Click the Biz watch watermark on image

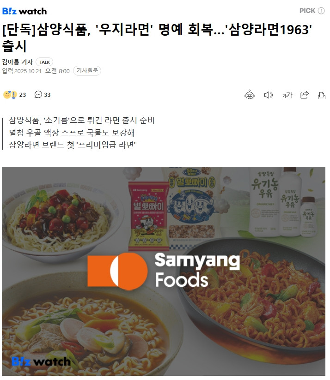click(41, 361)
